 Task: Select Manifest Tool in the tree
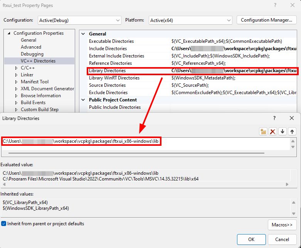pyautogui.click(x=35, y=82)
